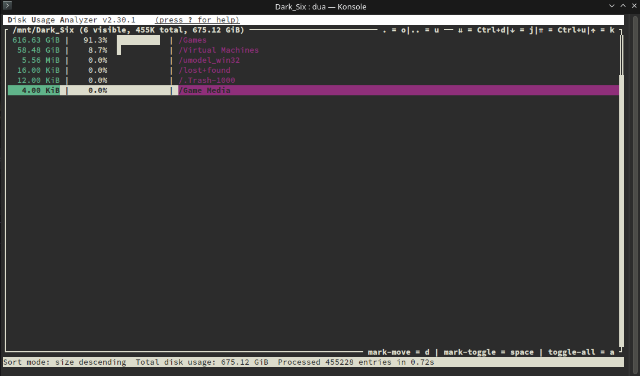The image size is (640, 376).
Task: Select the /lost+found directory entry
Action: (x=204, y=70)
